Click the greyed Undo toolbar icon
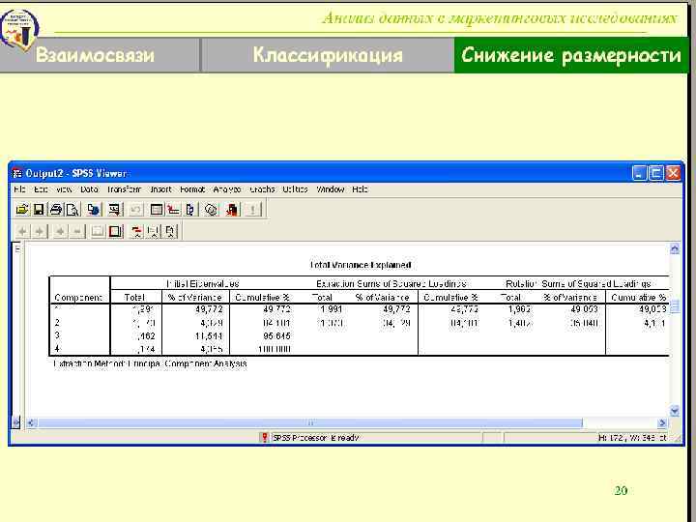The width and height of the screenshot is (696, 522). click(136, 209)
